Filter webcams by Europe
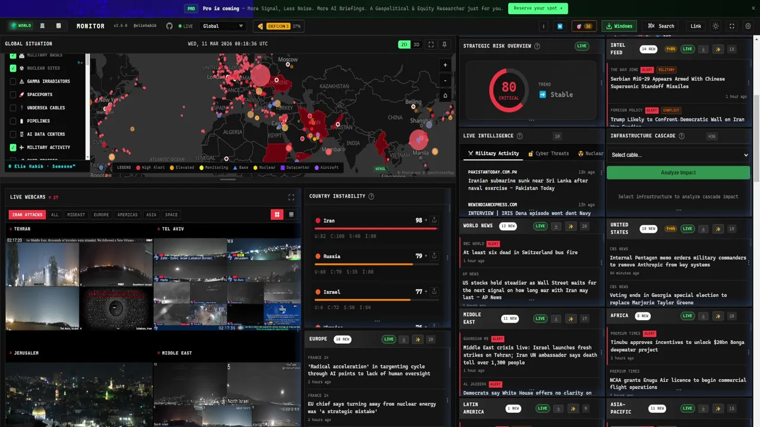This screenshot has height=427, width=760. pos(102,215)
